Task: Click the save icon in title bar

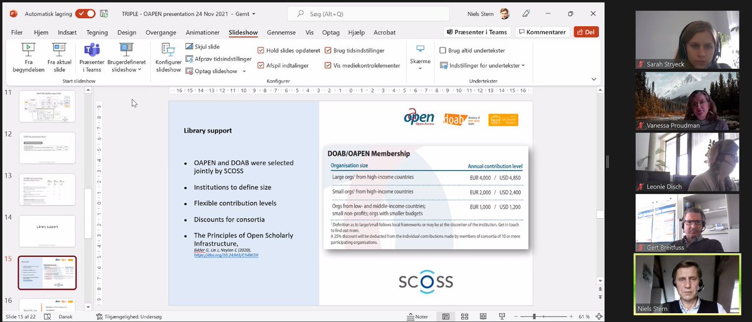Action: [x=104, y=13]
